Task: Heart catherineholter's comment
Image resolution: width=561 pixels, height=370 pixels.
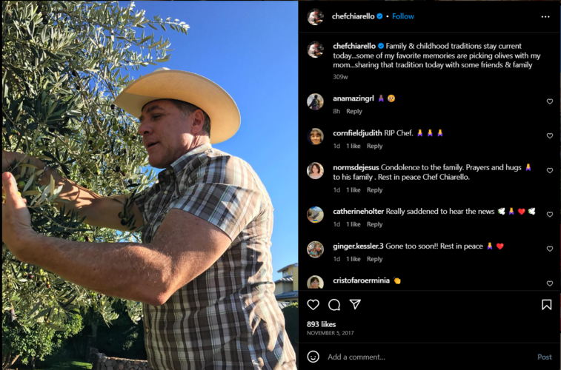Action: click(x=550, y=215)
